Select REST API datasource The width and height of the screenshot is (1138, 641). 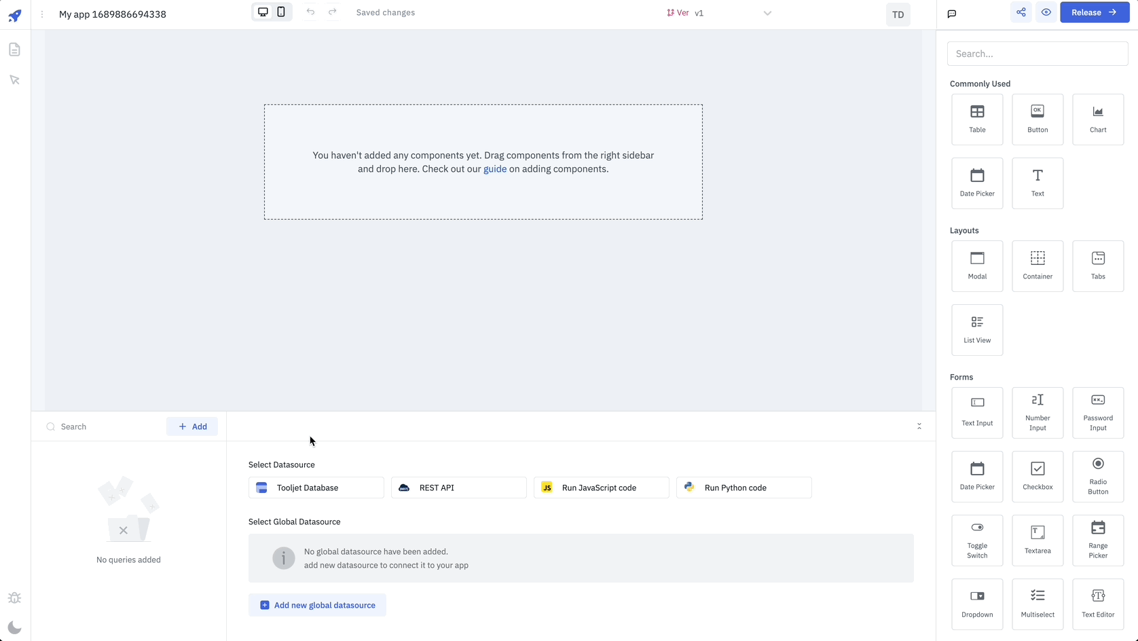tap(458, 488)
